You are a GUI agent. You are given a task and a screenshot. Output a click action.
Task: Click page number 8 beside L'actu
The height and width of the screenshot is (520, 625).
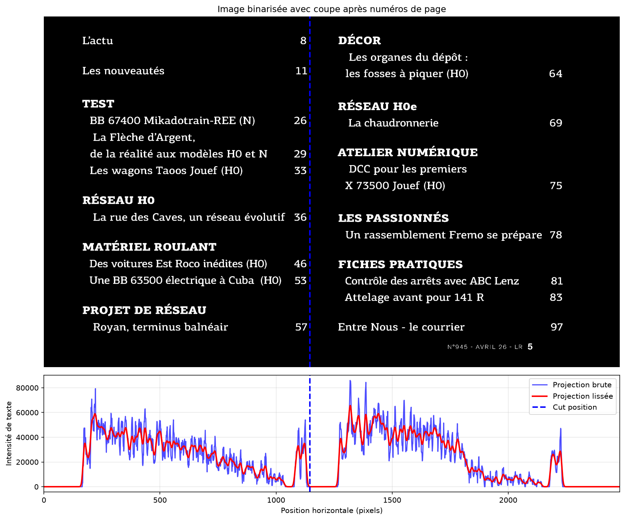(x=303, y=41)
